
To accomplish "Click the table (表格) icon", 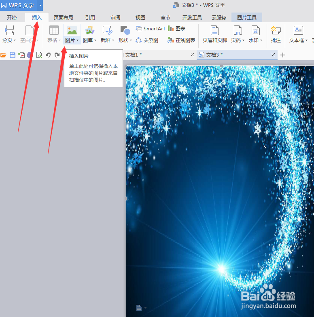I will [x=54, y=31].
